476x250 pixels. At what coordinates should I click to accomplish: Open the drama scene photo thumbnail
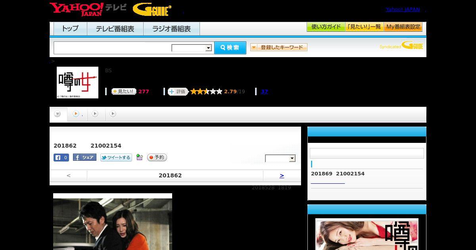click(113, 221)
